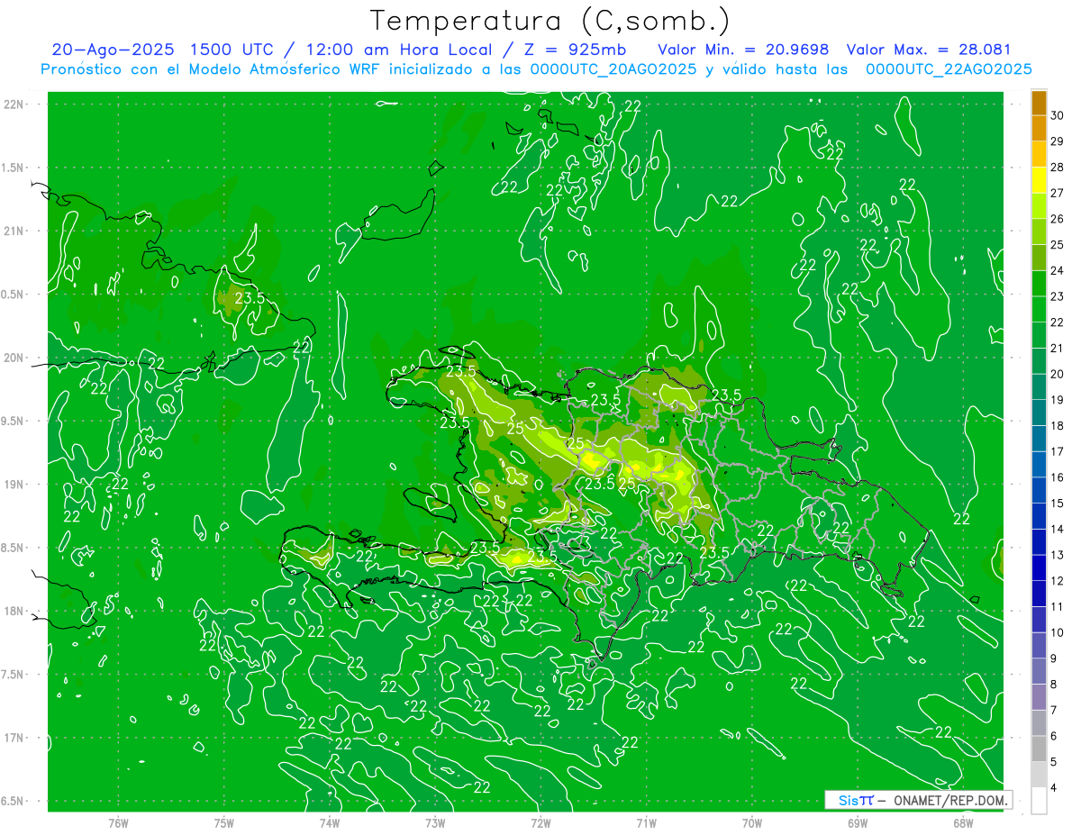Image resolution: width=1081 pixels, height=835 pixels.
Task: Click the teal band between 18 and 19 on scale
Action: (x=1039, y=413)
